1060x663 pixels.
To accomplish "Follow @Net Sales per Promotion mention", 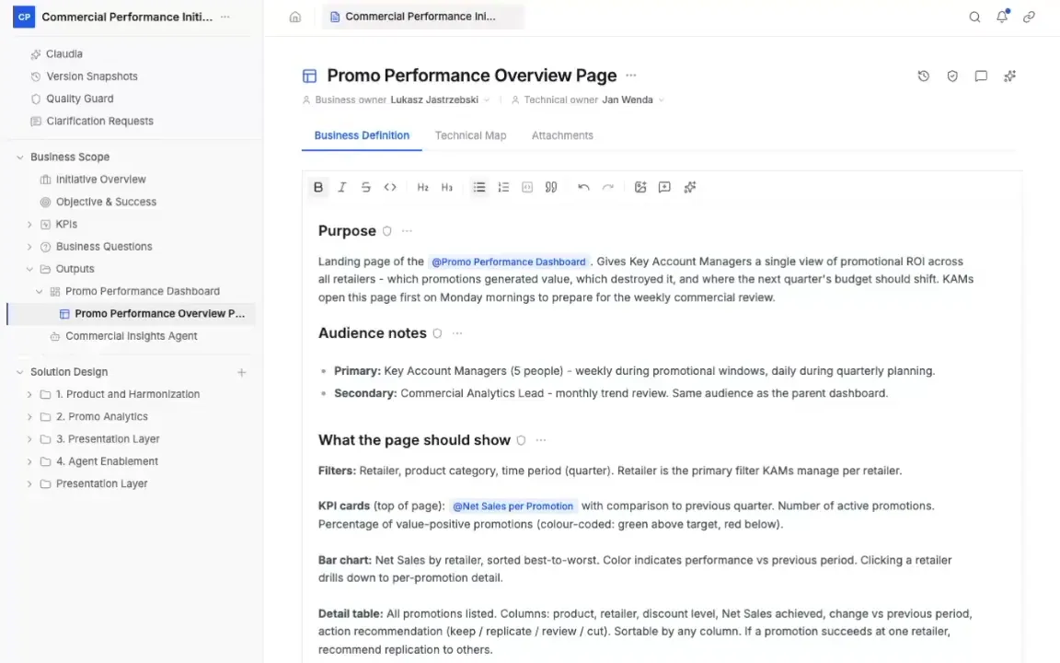I will tap(513, 506).
